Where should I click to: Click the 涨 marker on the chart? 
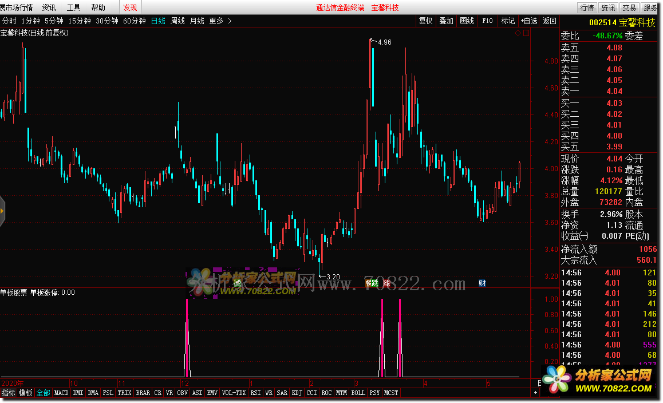(386, 283)
